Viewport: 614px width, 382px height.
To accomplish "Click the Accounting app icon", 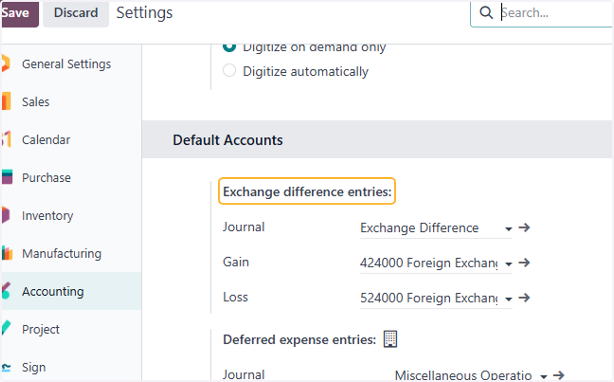I will pos(5,291).
